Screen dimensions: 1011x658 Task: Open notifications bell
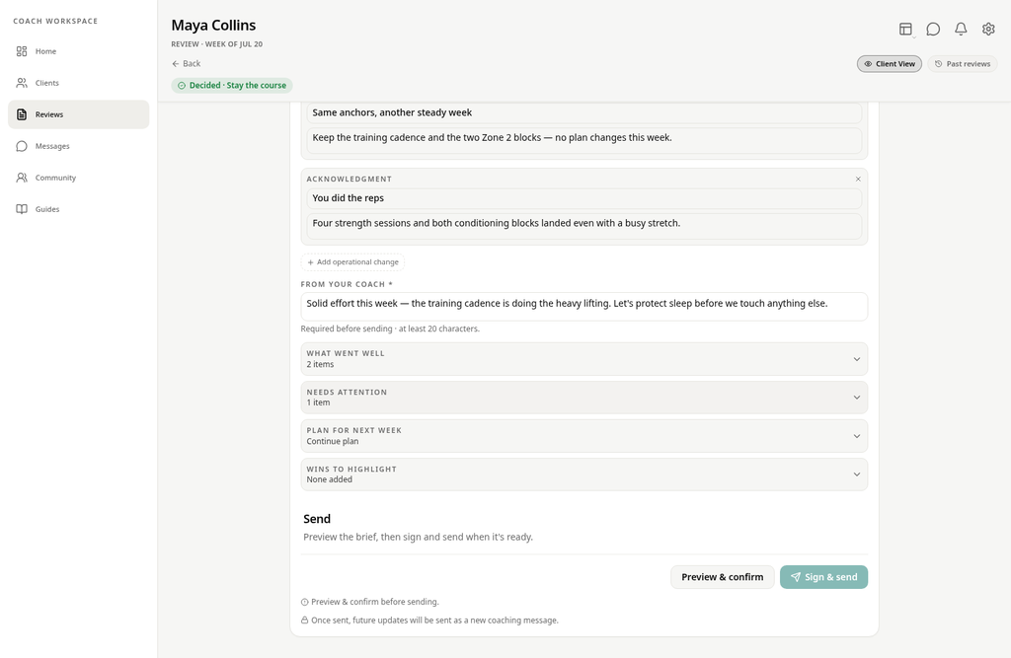(x=961, y=29)
